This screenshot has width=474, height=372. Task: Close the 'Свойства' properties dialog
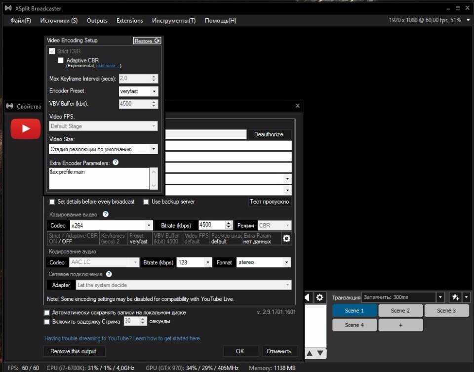coord(297,106)
